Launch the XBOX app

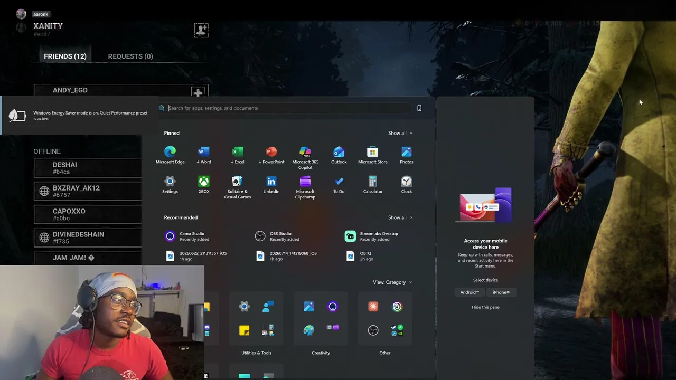[204, 185]
